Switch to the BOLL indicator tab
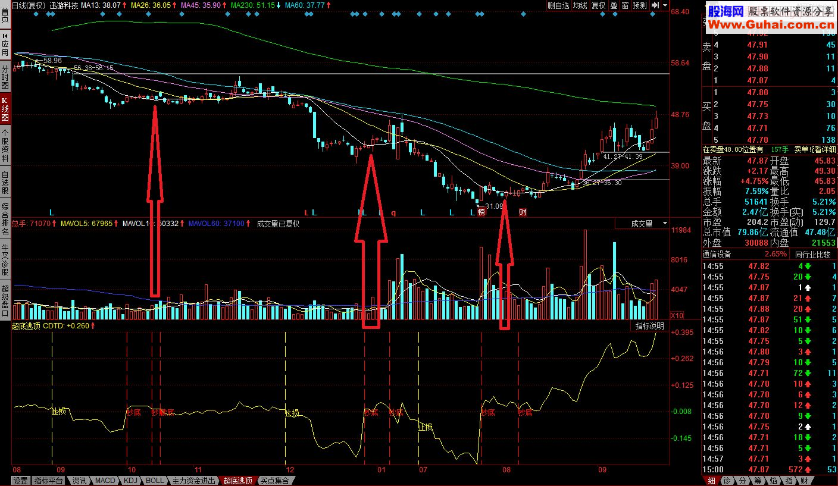This screenshot has width=838, height=486. point(155,481)
